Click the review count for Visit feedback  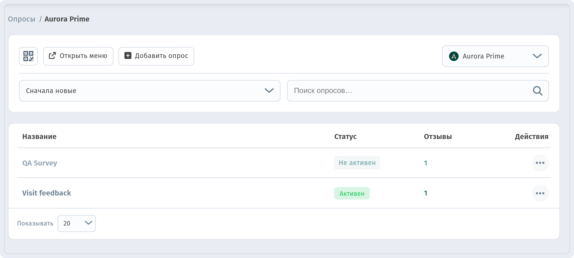click(425, 193)
